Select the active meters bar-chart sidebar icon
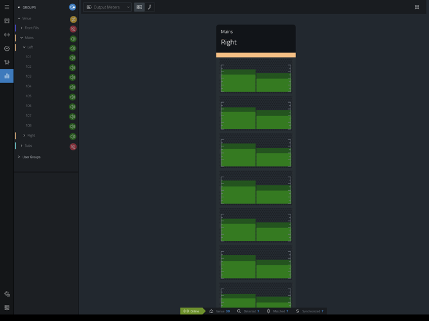Image resolution: width=429 pixels, height=321 pixels. (x=7, y=76)
